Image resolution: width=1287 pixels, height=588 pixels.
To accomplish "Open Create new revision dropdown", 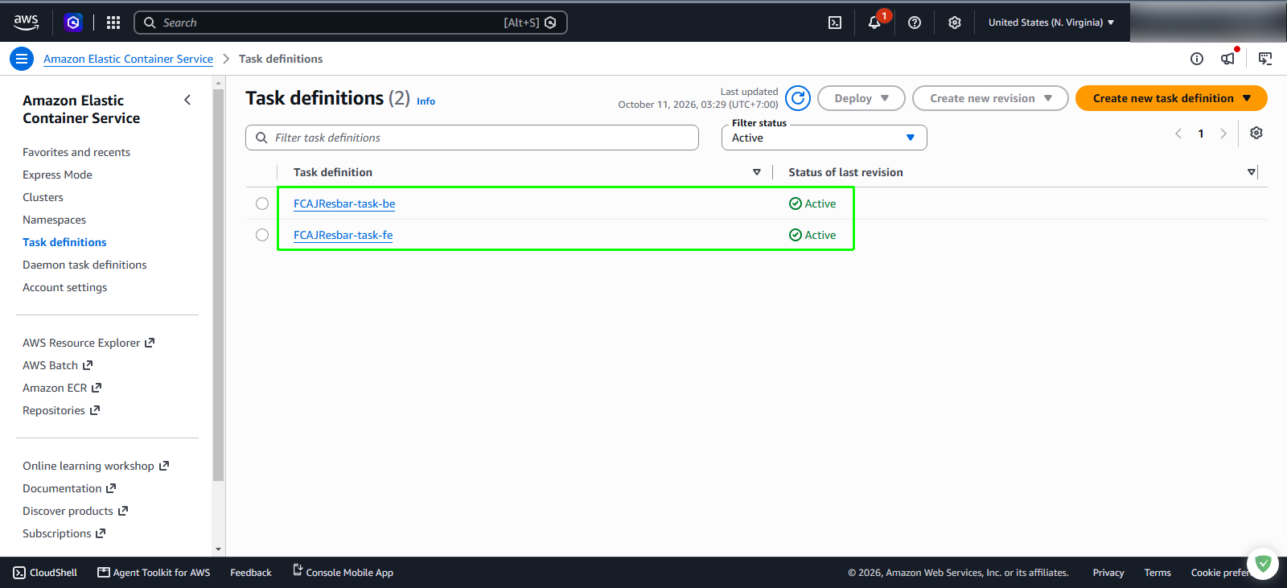I will pos(990,98).
